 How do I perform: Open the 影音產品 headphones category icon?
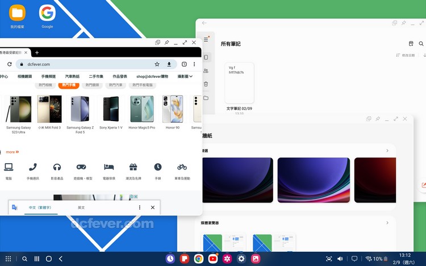click(57, 167)
